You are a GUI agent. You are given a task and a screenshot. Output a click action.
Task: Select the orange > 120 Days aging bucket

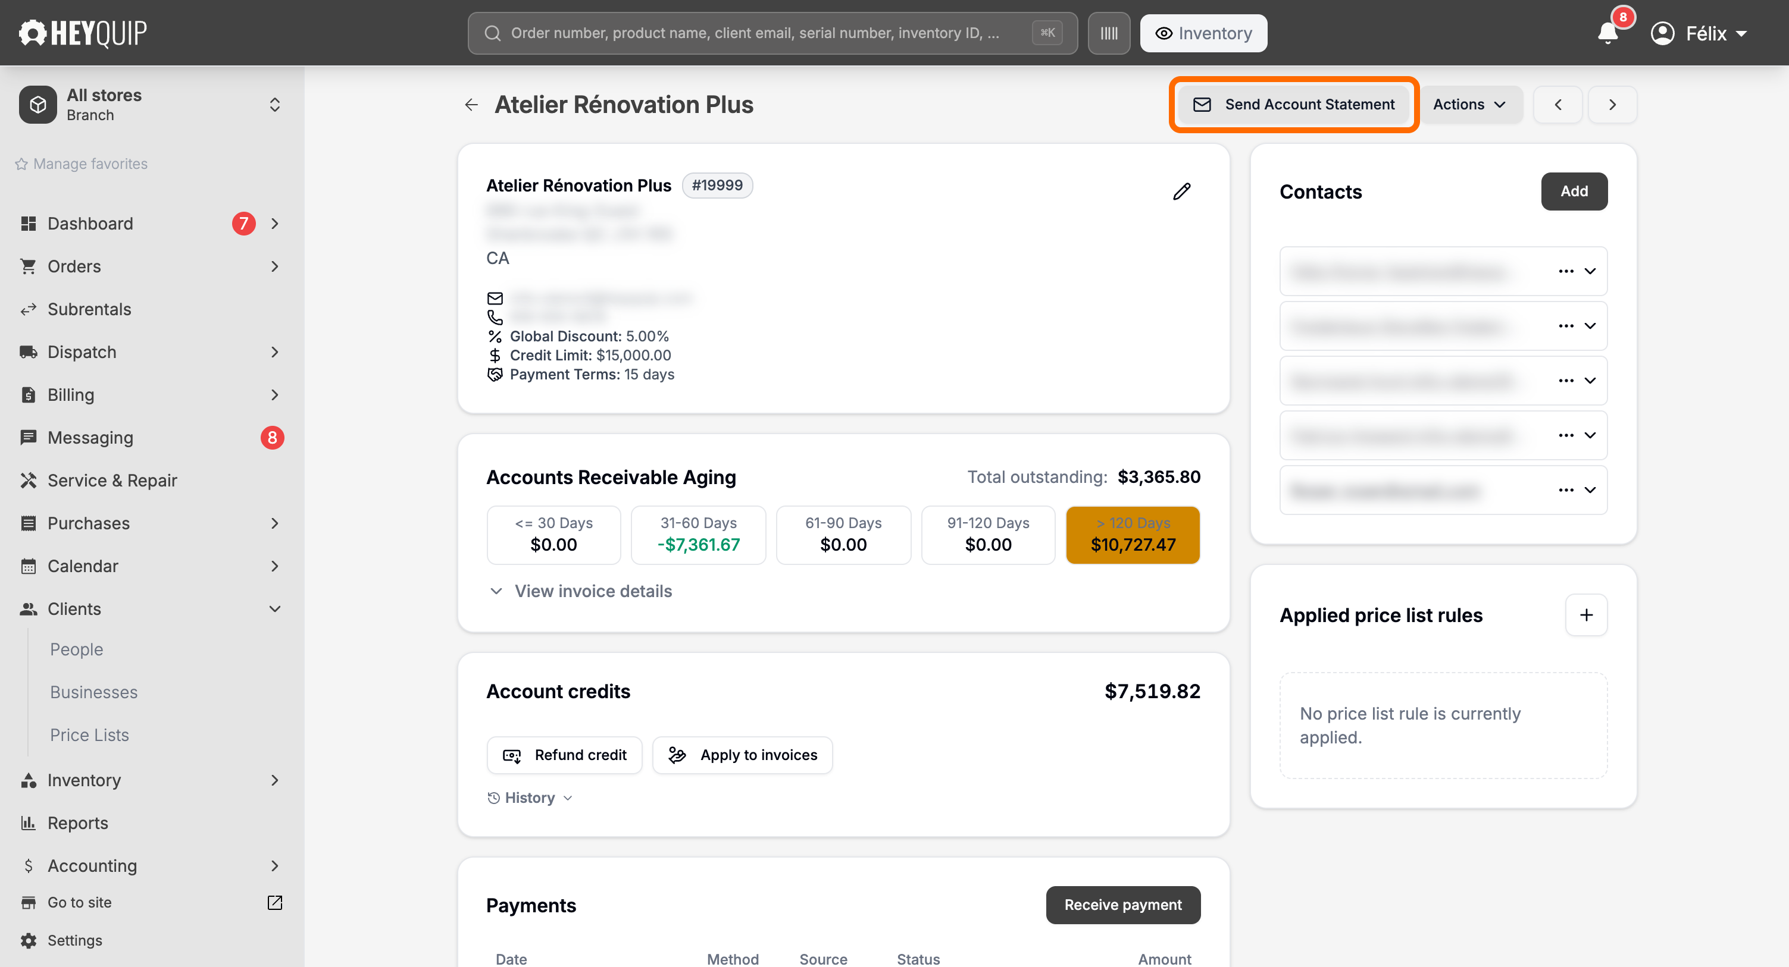pyautogui.click(x=1132, y=535)
